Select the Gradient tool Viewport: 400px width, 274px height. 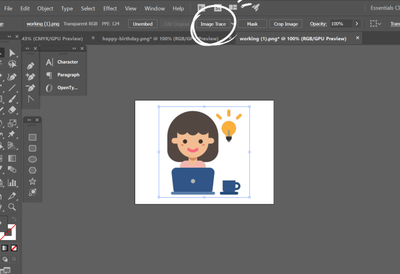pos(12,158)
